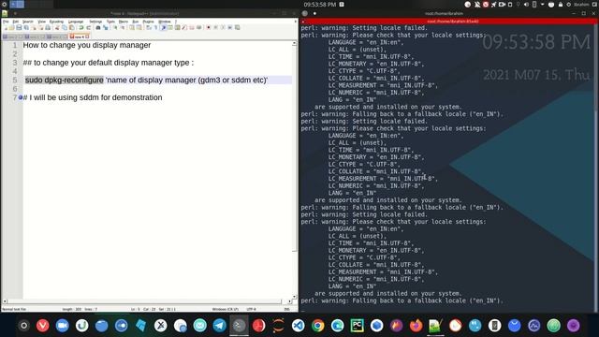
Task: Open the Edit menu in Notepad++
Action: 15,22
